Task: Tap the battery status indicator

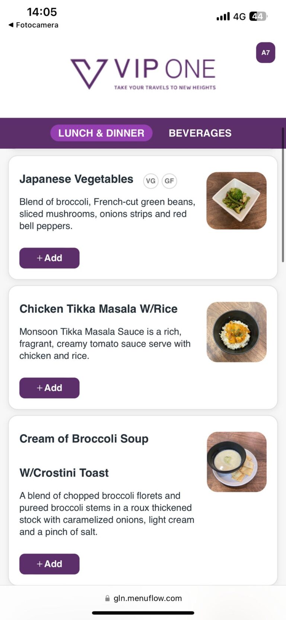Action: (x=258, y=16)
